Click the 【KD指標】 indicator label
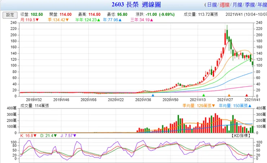 click(241, 136)
